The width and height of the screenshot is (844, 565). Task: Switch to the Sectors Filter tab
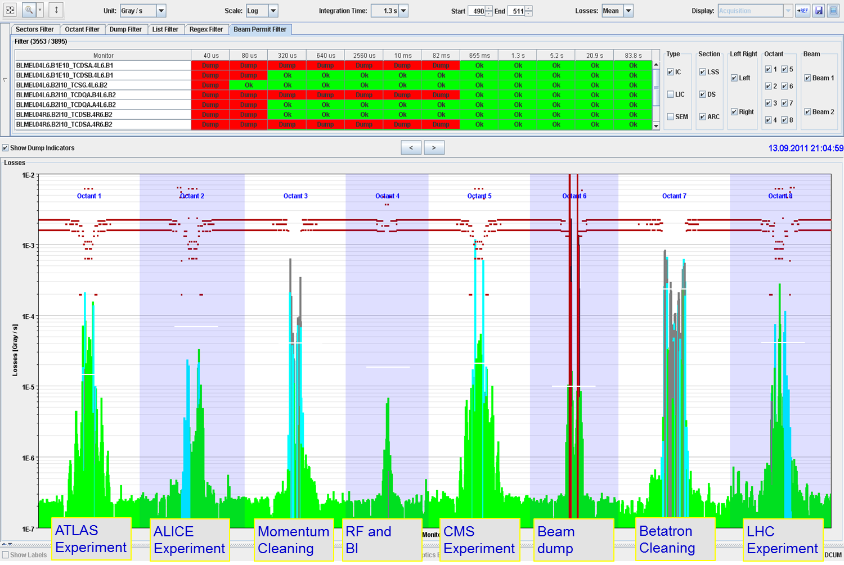(35, 29)
